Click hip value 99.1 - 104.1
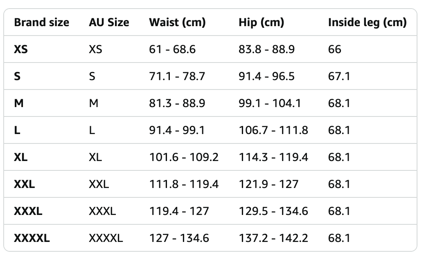 (270, 103)
